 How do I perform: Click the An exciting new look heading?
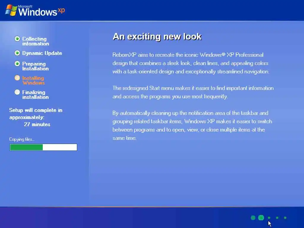157,37
